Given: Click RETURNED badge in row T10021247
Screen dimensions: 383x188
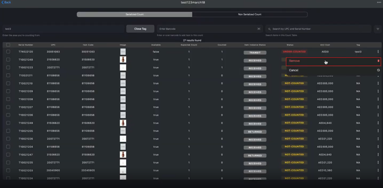Looking at the screenshot, I should coord(255,156).
